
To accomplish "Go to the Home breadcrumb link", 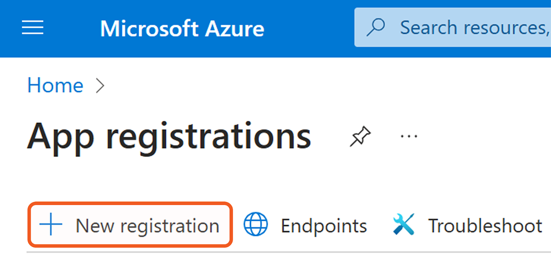I will click(55, 85).
